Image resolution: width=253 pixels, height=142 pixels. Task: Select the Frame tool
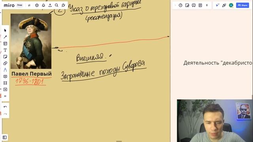5,83
